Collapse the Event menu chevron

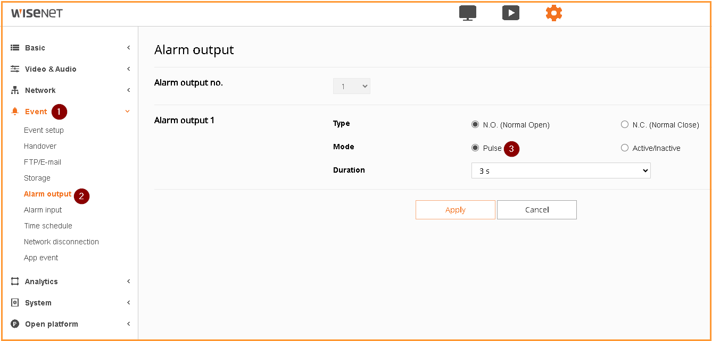click(x=127, y=112)
